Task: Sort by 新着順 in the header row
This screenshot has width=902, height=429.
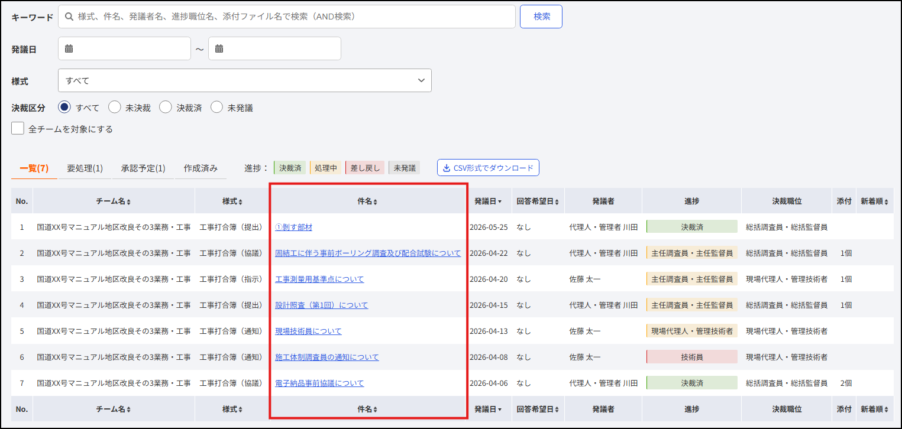Action: point(874,201)
